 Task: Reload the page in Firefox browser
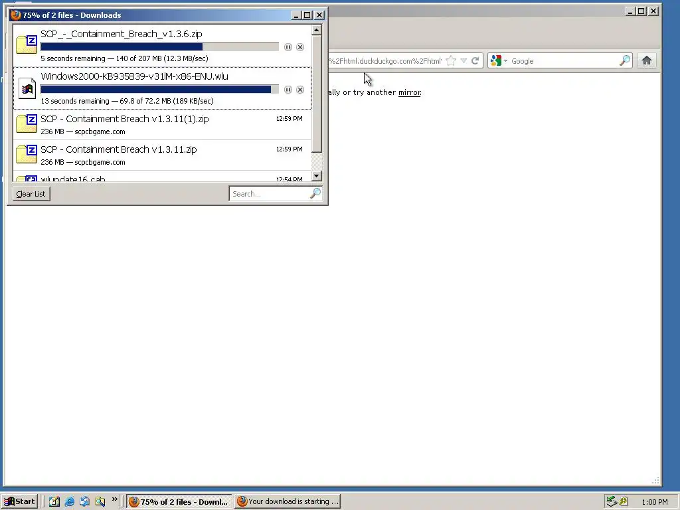(x=475, y=60)
